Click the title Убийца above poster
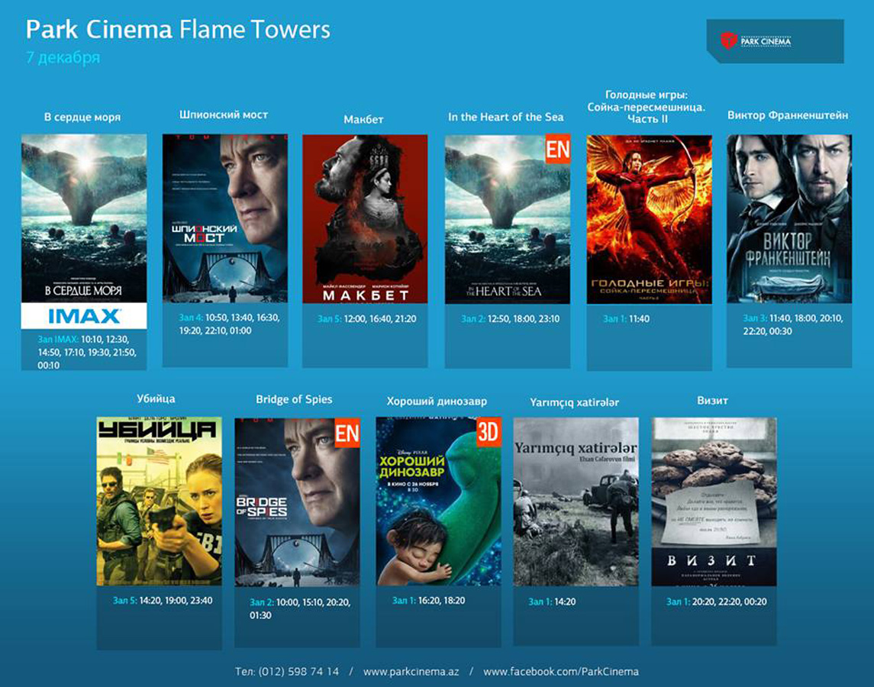The image size is (874, 687). point(156,398)
